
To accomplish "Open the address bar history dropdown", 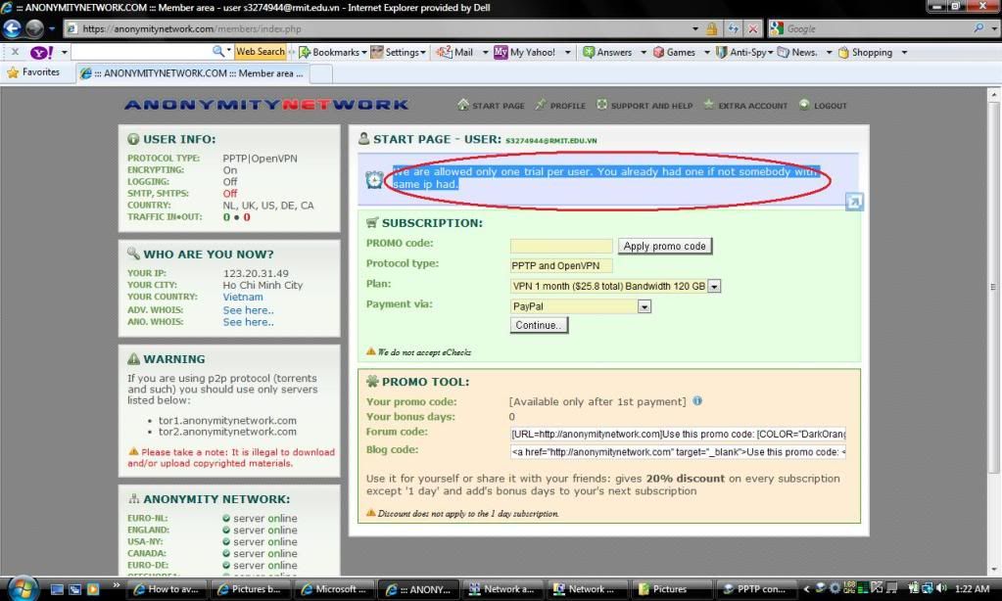I will tap(695, 28).
